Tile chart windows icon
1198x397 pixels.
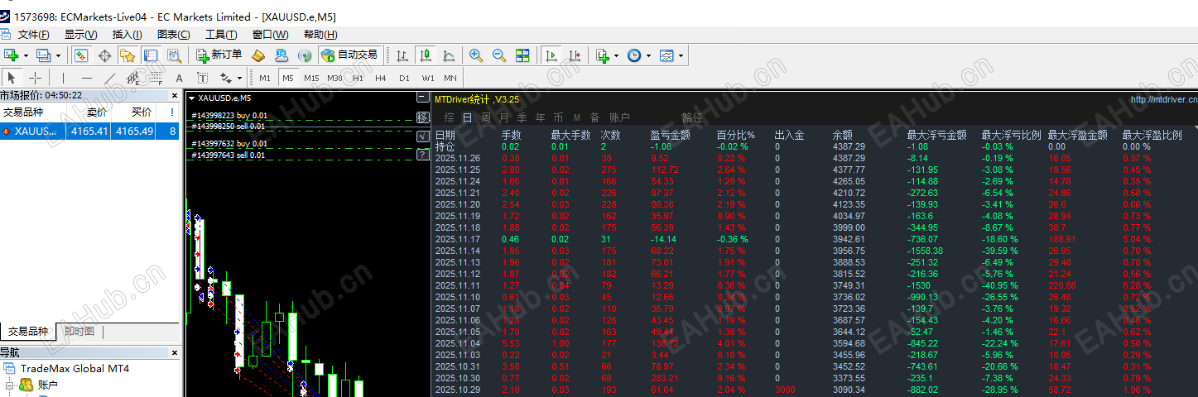pyautogui.click(x=522, y=55)
